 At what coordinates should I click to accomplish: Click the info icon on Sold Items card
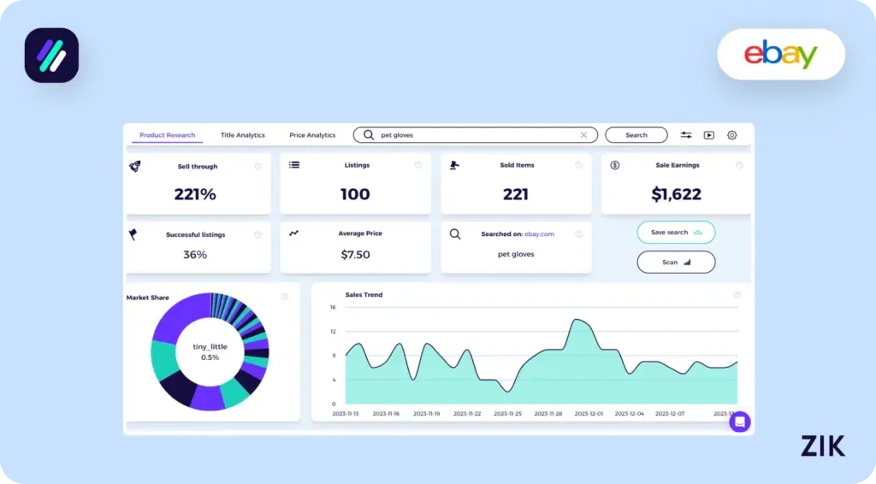coord(578,165)
